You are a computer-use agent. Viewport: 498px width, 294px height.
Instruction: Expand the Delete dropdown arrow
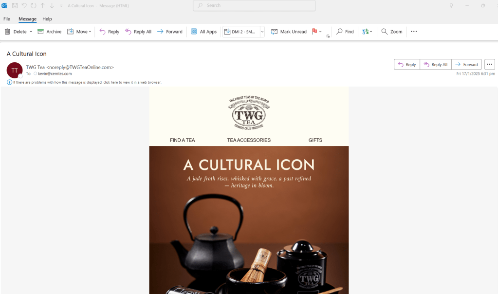[x=31, y=32]
